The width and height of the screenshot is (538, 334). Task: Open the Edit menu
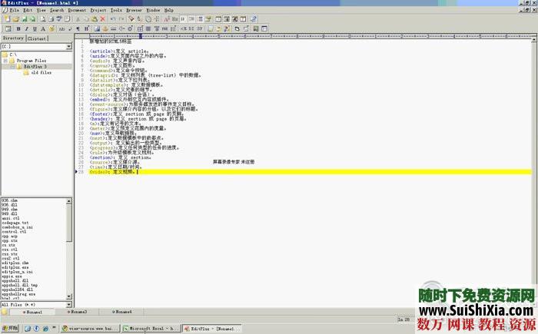(x=28, y=10)
